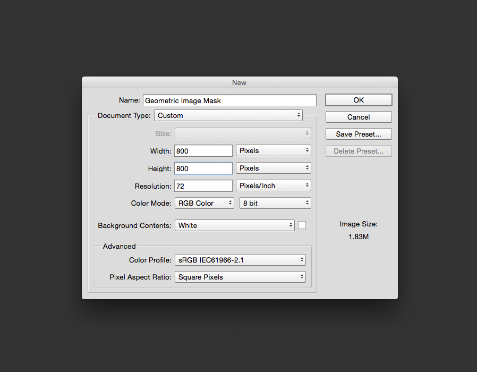477x372 pixels.
Task: Click the Document Type label
Action: 124,116
